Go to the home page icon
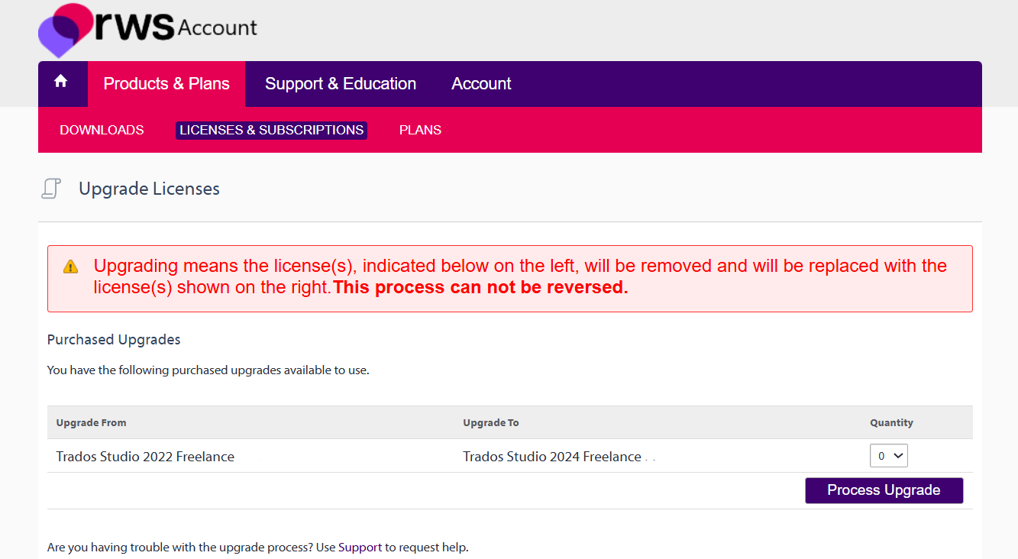 pyautogui.click(x=61, y=82)
